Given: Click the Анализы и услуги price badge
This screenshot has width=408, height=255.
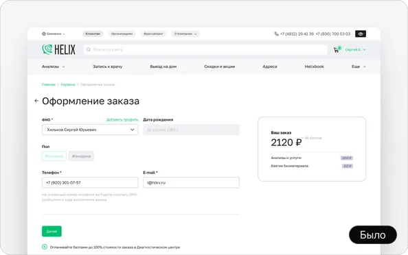Looking at the screenshot, I should click(347, 158).
